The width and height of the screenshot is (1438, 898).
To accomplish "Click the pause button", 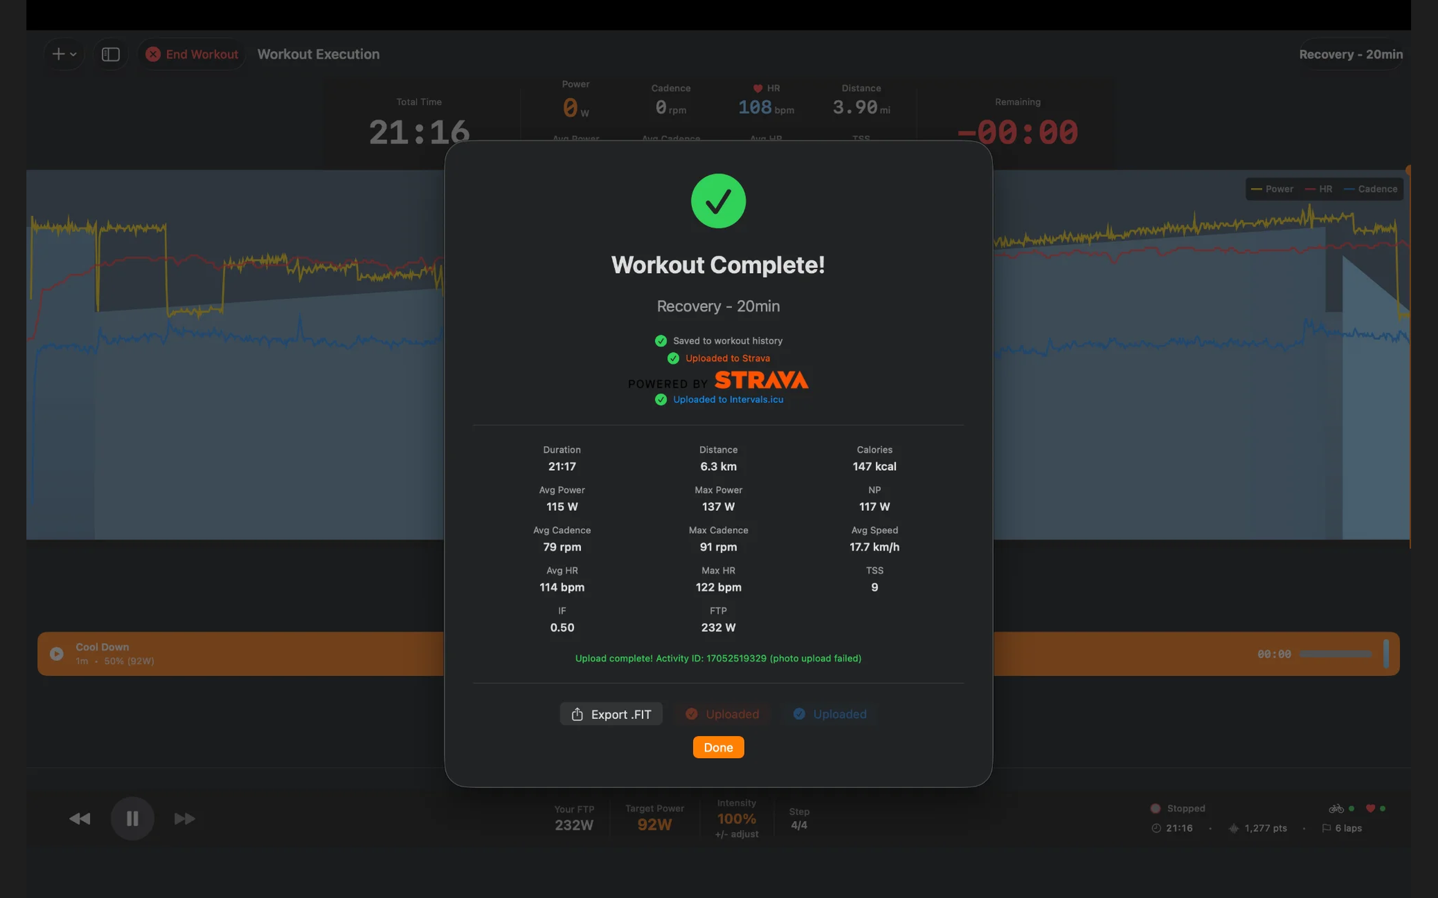I will [133, 818].
